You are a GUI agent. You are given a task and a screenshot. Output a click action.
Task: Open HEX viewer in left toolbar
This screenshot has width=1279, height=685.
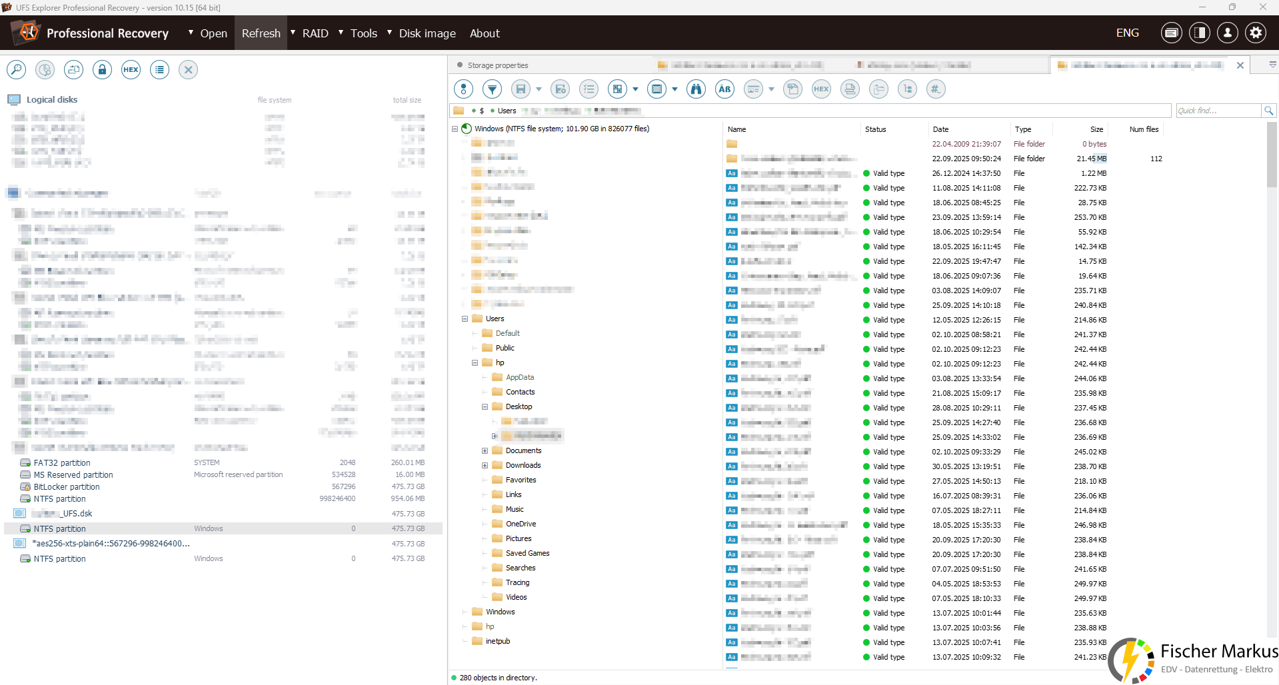point(131,69)
